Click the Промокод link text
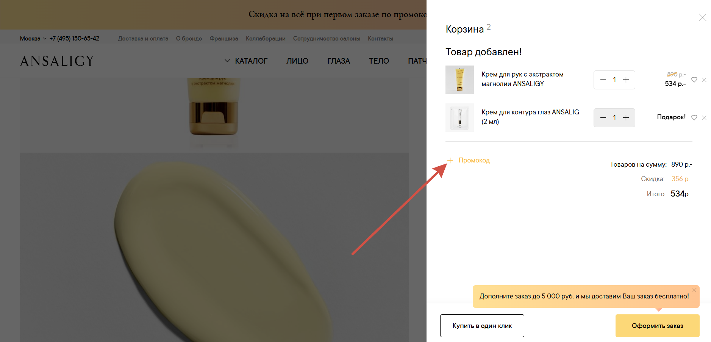The height and width of the screenshot is (342, 711). pyautogui.click(x=474, y=160)
